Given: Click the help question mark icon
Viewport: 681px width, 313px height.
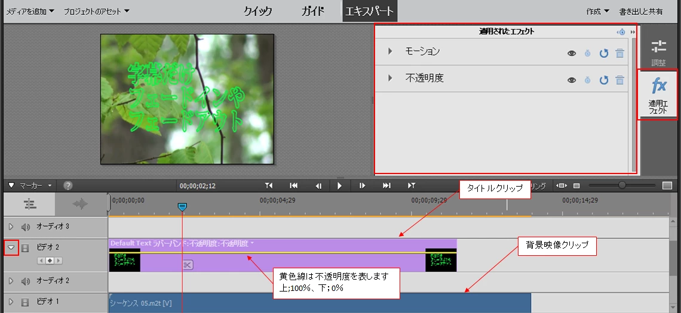Looking at the screenshot, I should tap(68, 185).
